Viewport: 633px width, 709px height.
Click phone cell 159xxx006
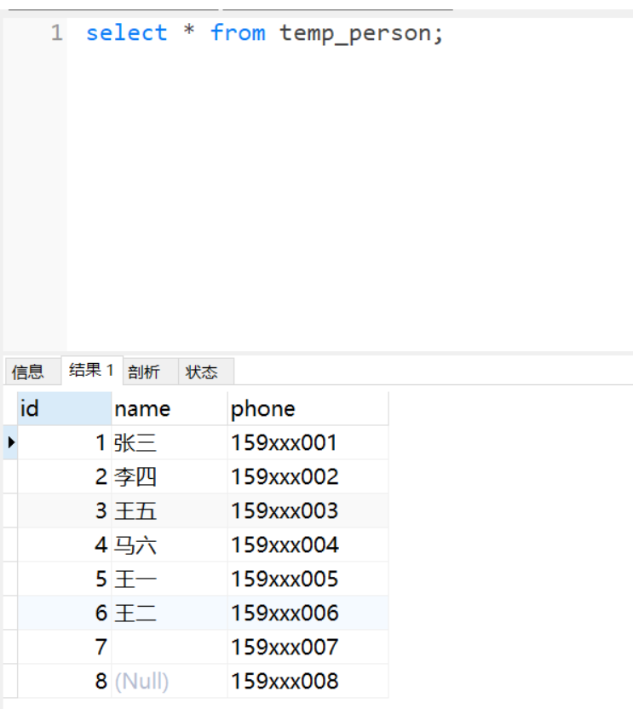click(x=308, y=613)
